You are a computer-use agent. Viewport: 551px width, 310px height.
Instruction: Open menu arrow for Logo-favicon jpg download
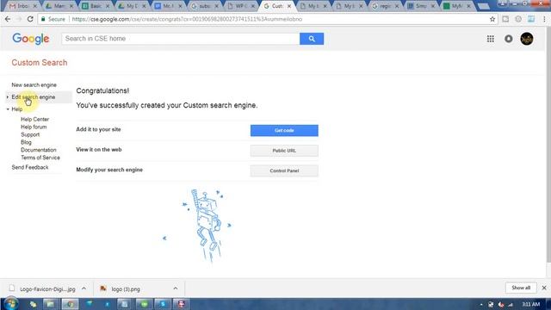click(84, 288)
